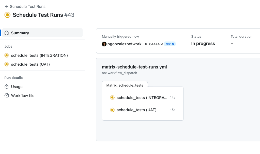
Task: Expand the Matrix: schedule_tests tab
Action: click(125, 85)
